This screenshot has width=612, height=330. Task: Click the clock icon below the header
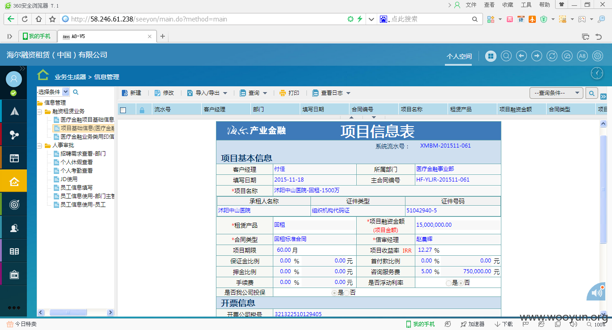[x=597, y=73]
